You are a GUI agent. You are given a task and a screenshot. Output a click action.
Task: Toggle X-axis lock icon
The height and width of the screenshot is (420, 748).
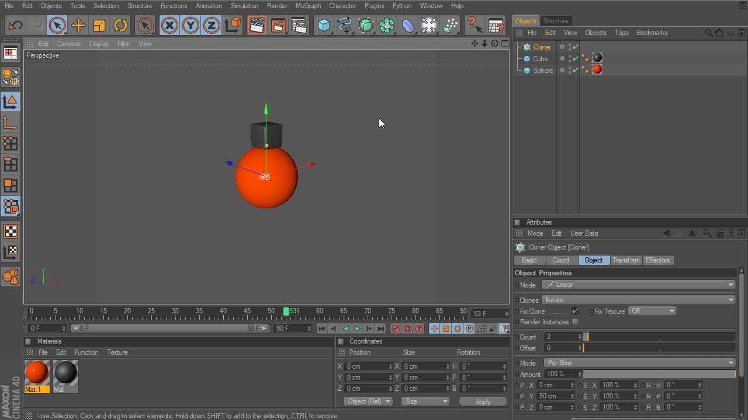169,26
